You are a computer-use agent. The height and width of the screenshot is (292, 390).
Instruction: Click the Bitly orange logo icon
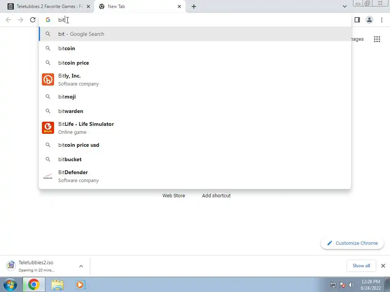point(48,79)
